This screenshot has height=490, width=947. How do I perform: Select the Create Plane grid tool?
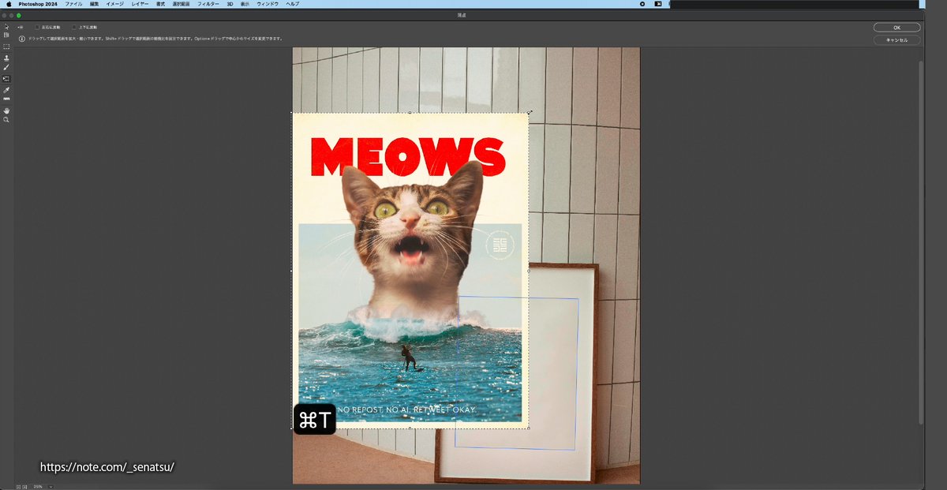6,36
